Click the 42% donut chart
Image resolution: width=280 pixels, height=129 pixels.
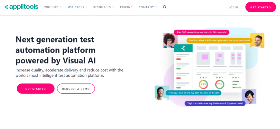(203, 85)
